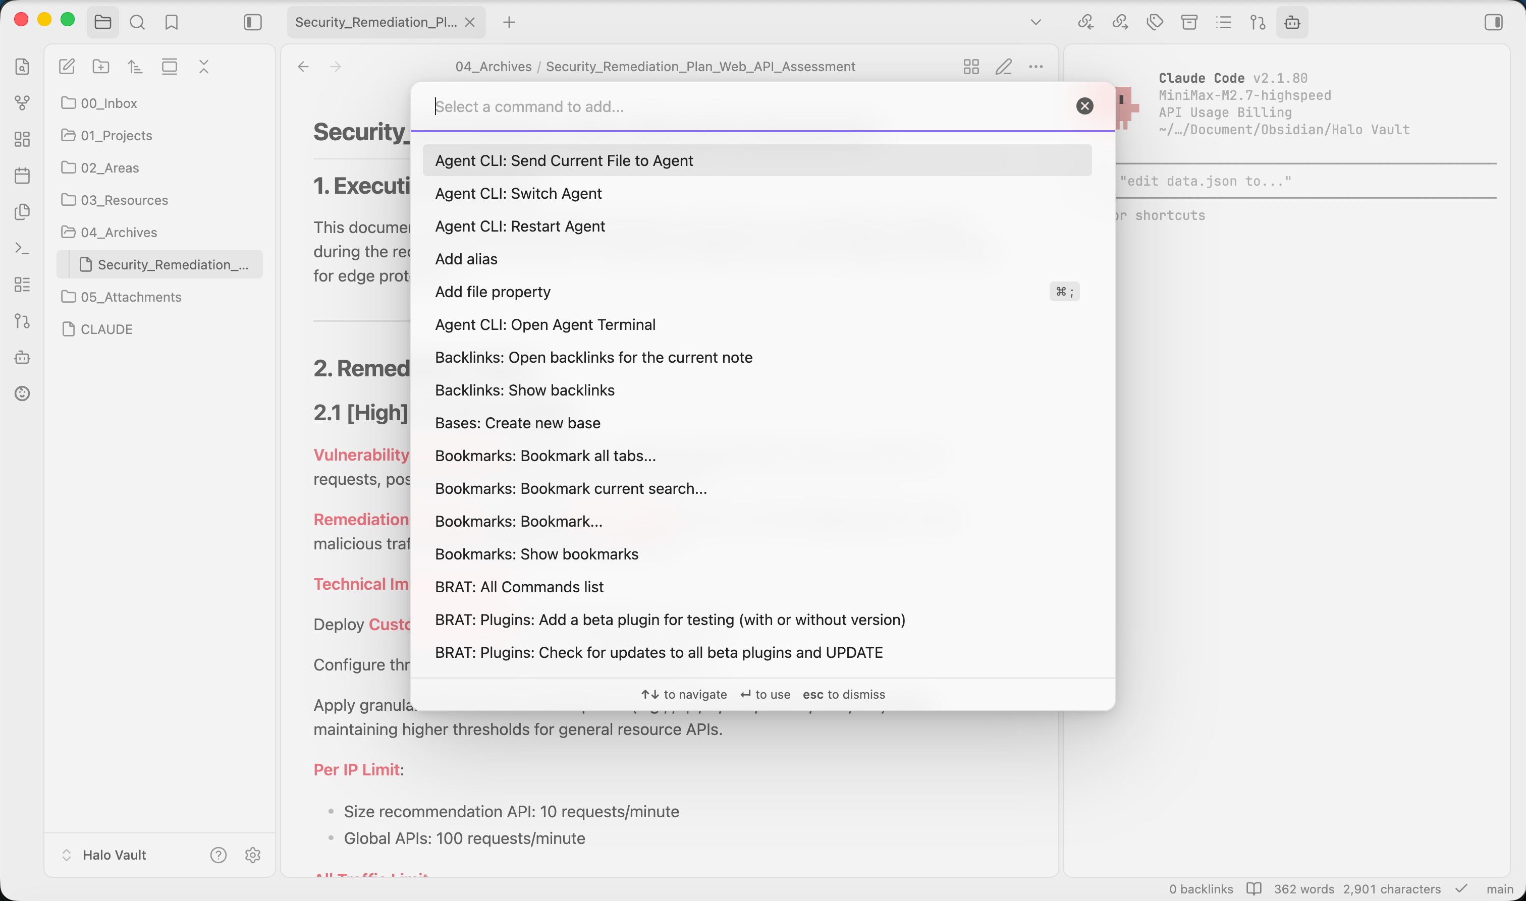This screenshot has width=1526, height=901.
Task: Click 0 backlinks in status bar
Action: coord(1201,889)
